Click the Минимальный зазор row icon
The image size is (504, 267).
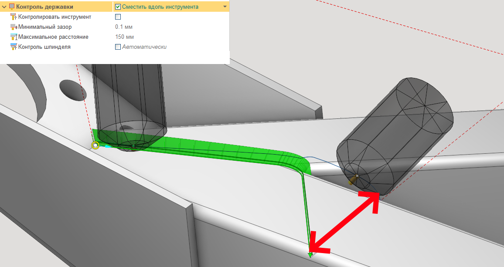(x=14, y=27)
